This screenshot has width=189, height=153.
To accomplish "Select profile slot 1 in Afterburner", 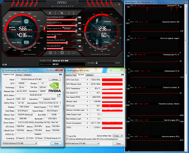I will [x=100, y=63].
